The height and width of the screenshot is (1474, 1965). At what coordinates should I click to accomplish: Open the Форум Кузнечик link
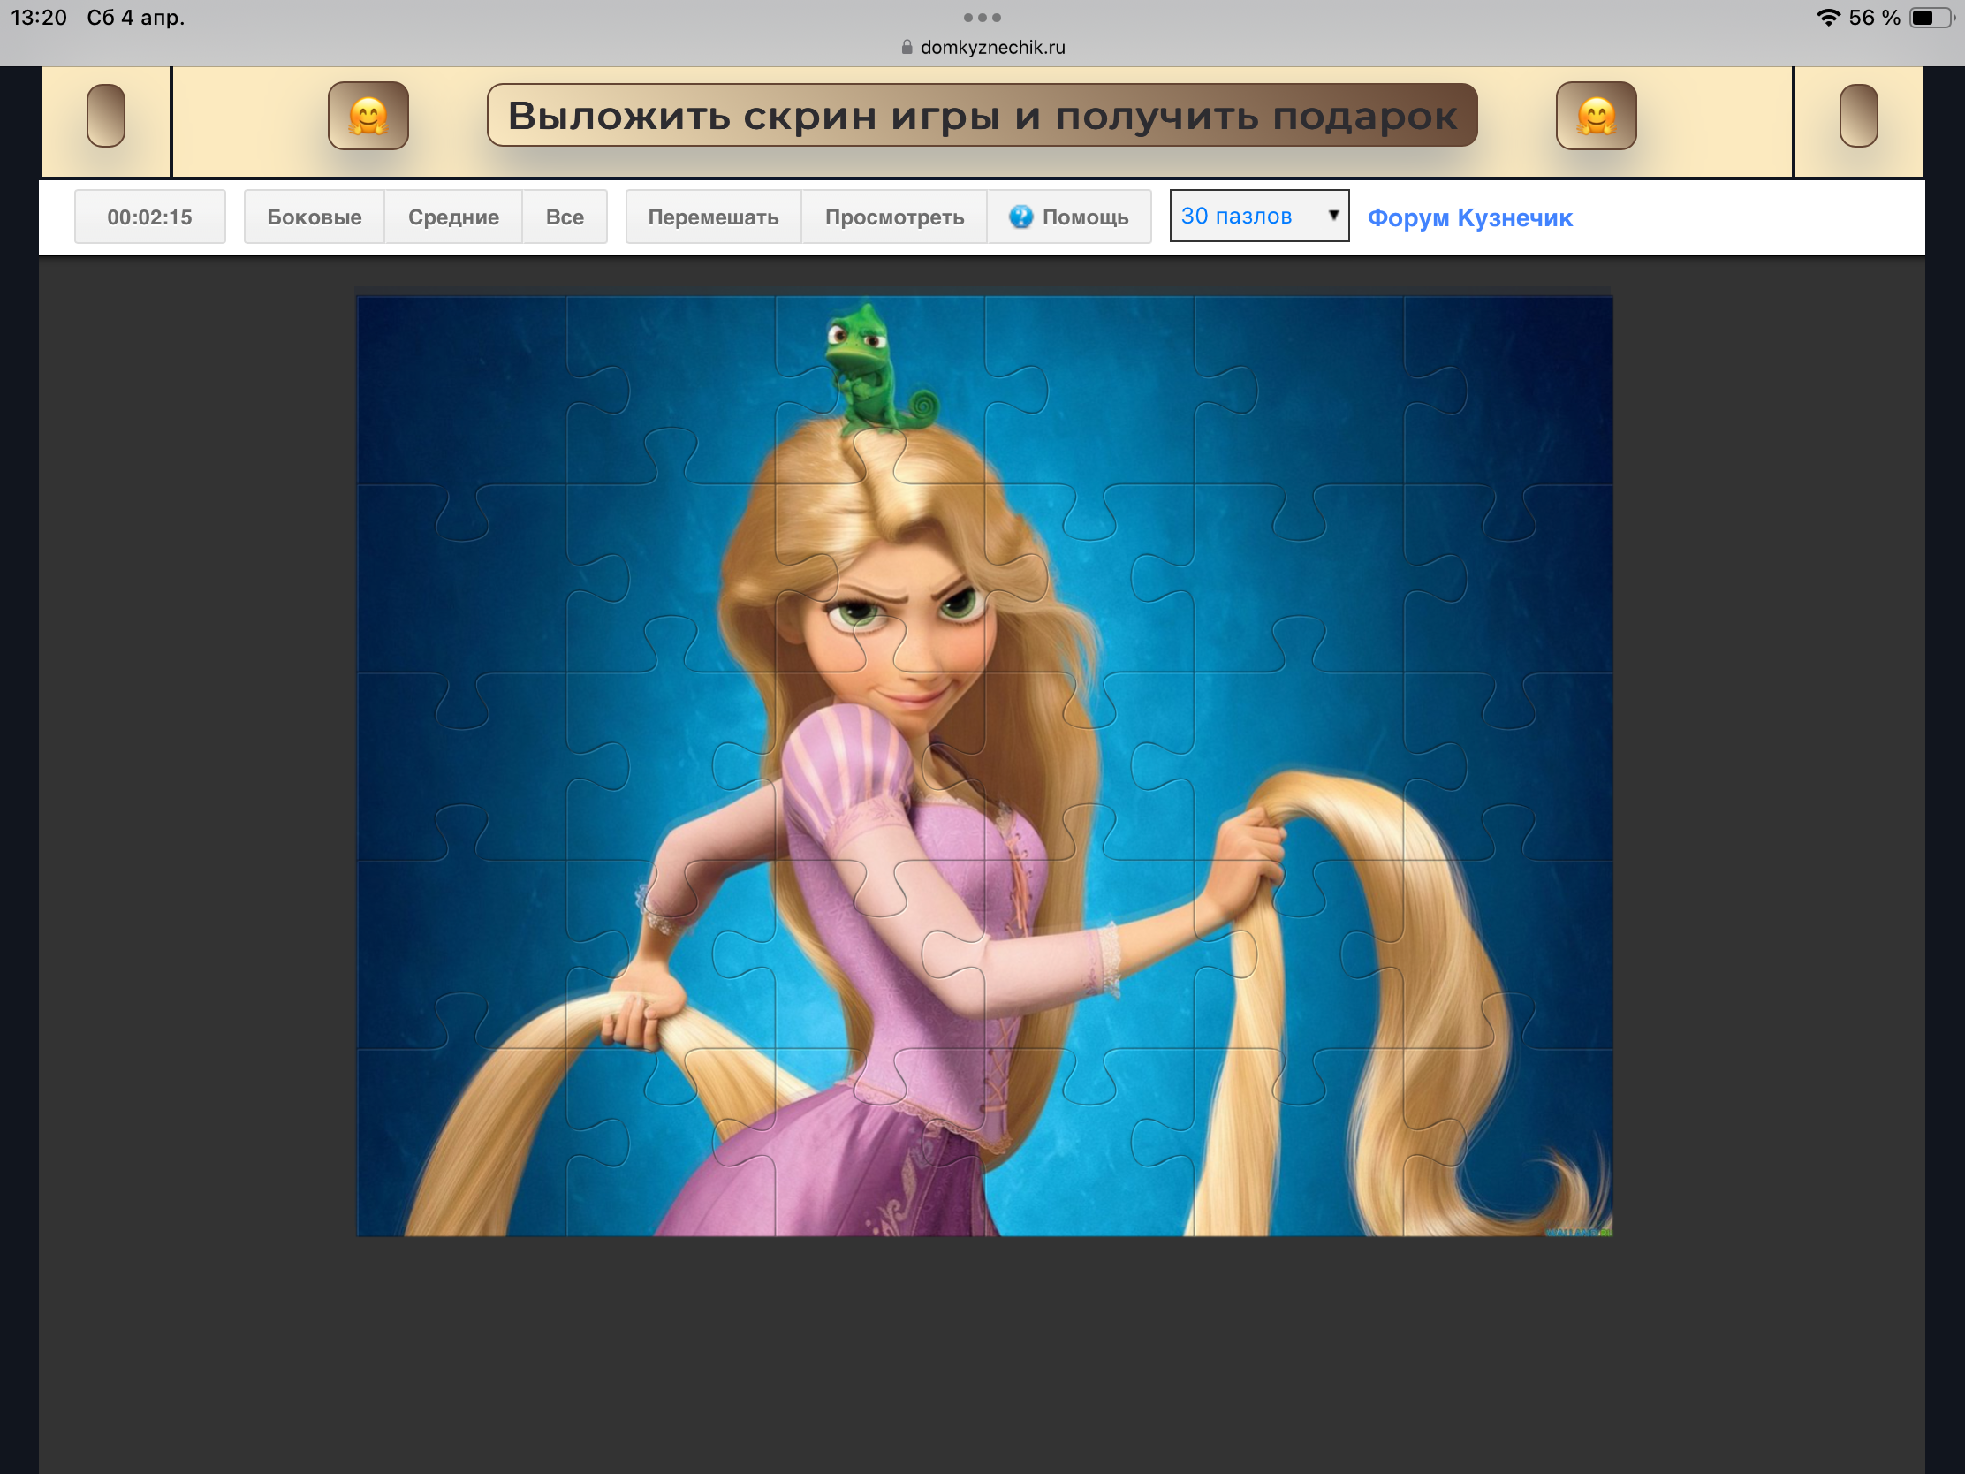1469,217
